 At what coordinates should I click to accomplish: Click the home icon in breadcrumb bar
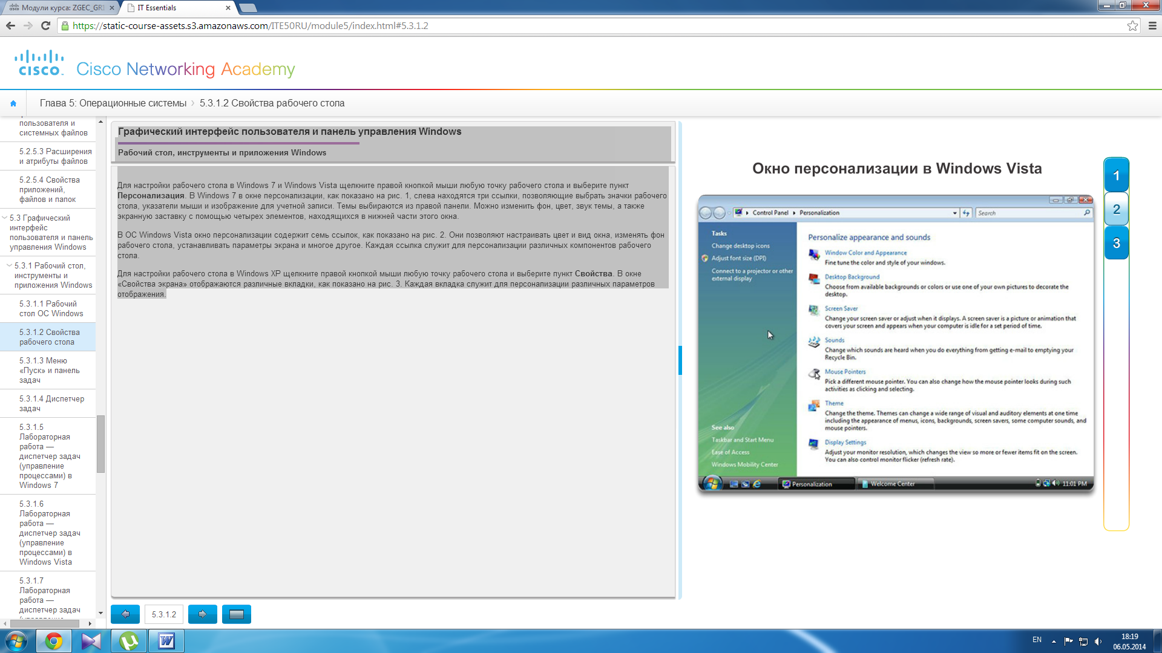tap(13, 103)
